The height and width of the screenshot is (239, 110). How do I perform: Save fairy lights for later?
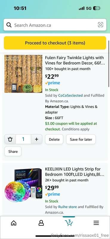coord(81,139)
